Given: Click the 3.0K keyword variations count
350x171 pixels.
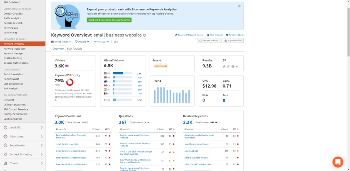Looking at the screenshot, I should pos(59,122).
